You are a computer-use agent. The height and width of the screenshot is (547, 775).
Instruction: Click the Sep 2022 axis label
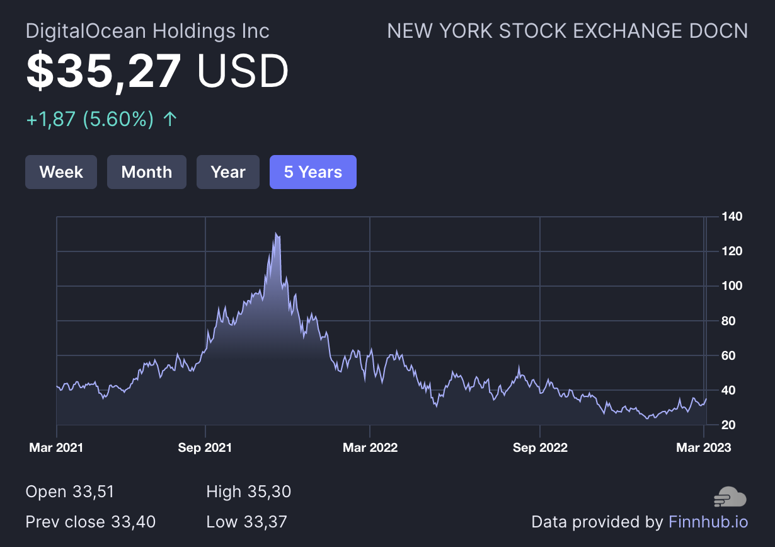540,447
